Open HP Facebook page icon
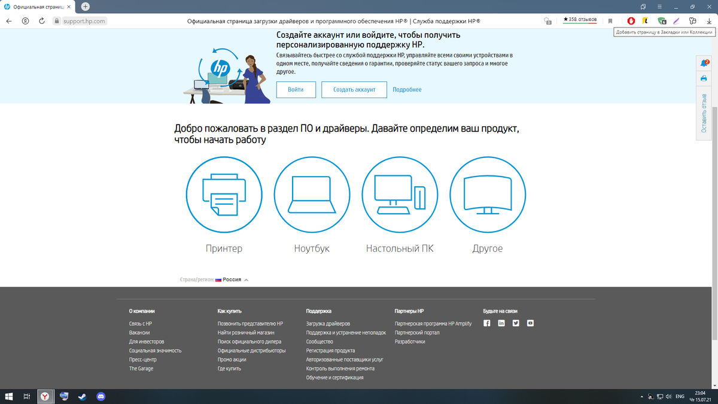The image size is (718, 404). [486, 323]
